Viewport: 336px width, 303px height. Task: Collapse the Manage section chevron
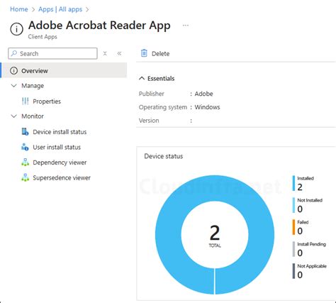[x=14, y=86]
